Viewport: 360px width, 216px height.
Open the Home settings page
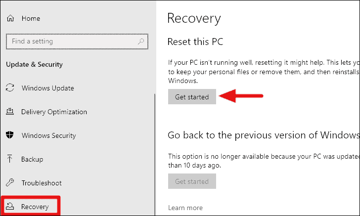[x=31, y=18]
